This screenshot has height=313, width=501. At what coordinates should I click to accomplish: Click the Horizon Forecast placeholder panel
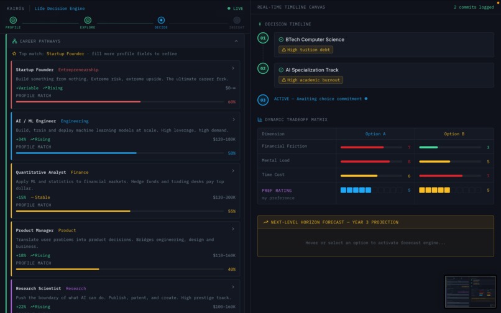[375, 243]
